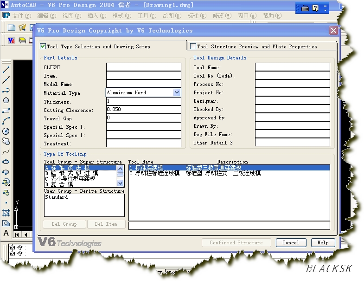364x281 pixels.
Task: Select tool row 1 标准连续模
Action: 229,168
